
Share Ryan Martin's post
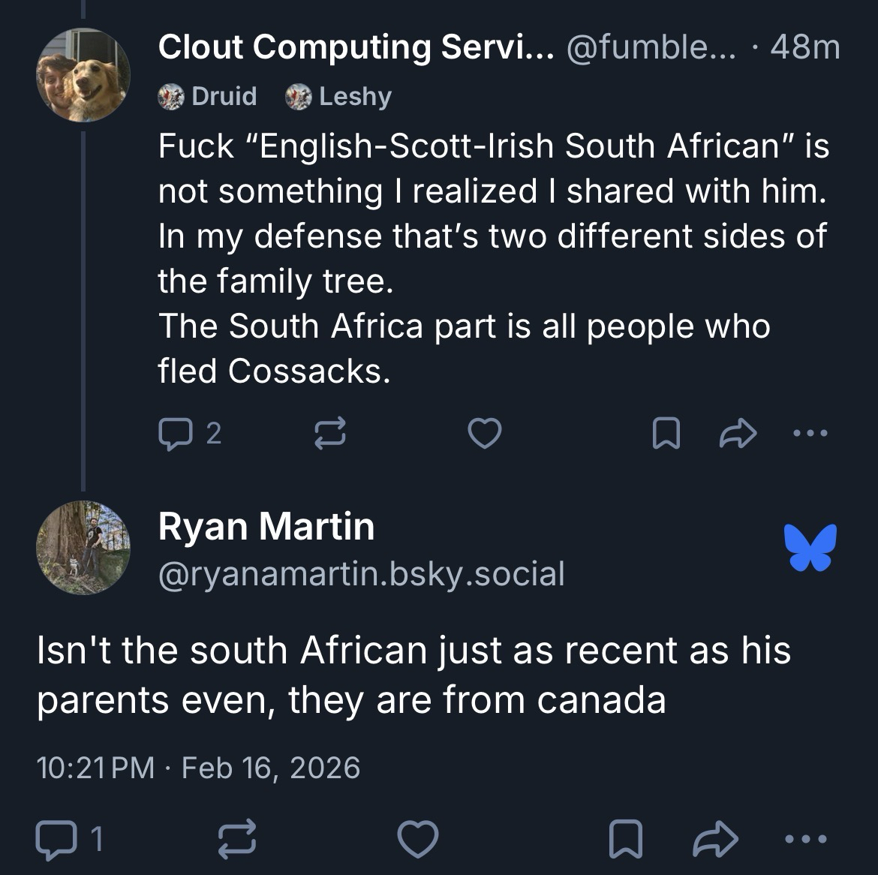[716, 839]
